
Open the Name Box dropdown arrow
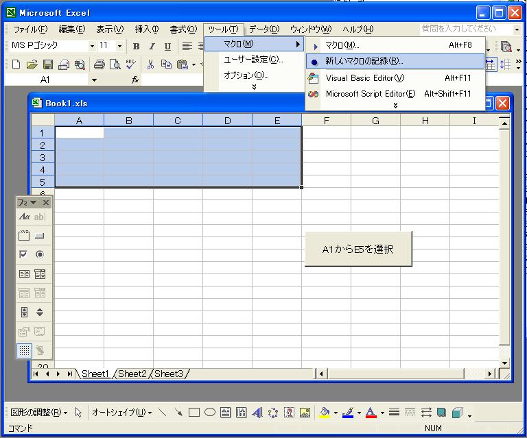(94, 80)
